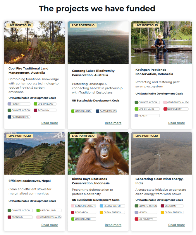Click the wind turbine project image
The image size is (196, 235).
pos(162,153)
